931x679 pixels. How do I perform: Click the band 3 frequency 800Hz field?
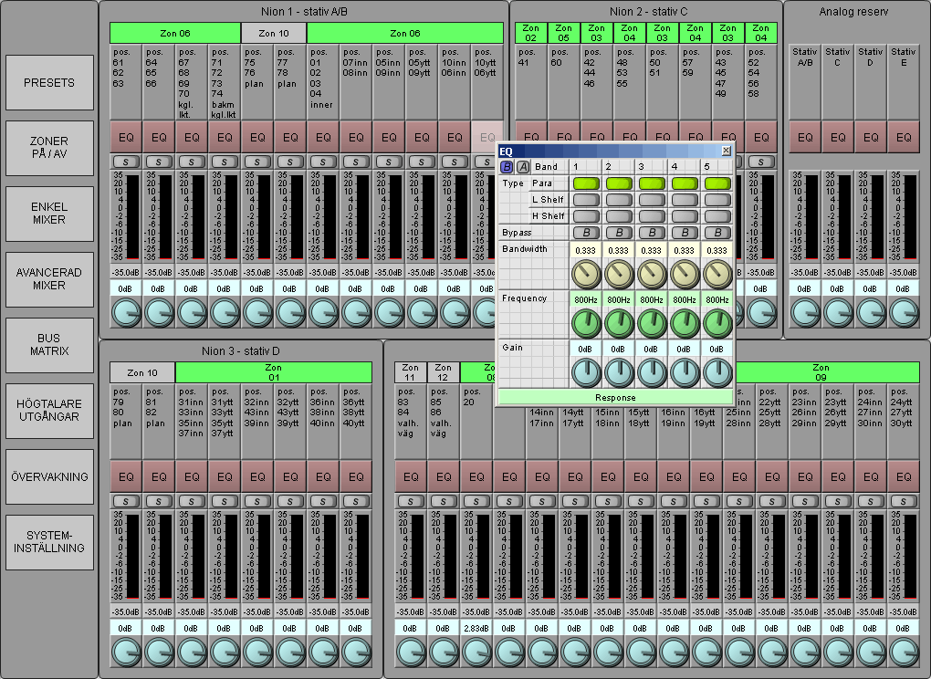(651, 299)
